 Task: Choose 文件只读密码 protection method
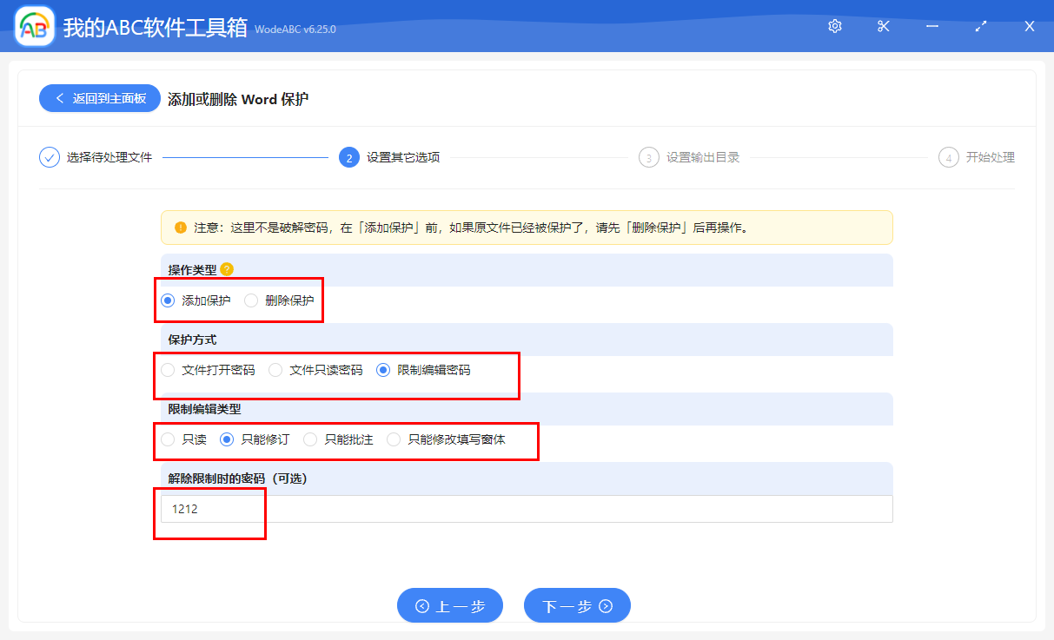pos(275,369)
